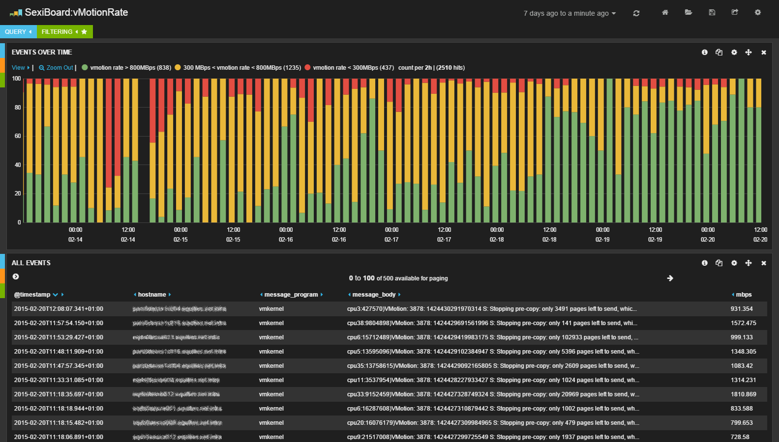Click the SexiBoard logo icon

tap(16, 13)
